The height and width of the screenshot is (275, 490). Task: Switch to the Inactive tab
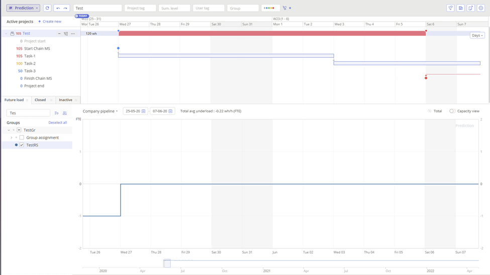(x=65, y=100)
